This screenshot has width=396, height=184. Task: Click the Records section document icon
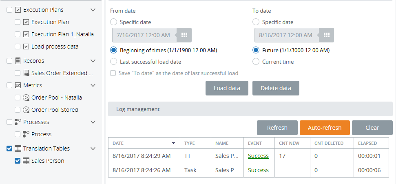[x=18, y=61]
